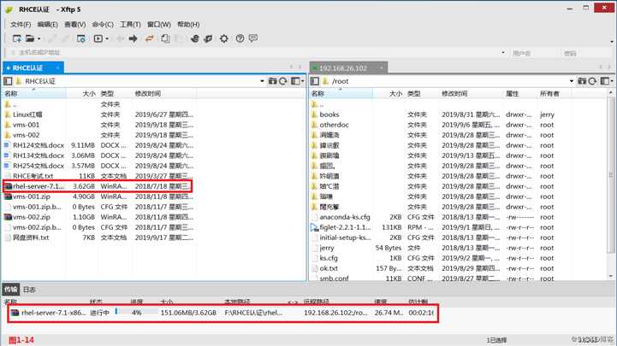The image size is (617, 346).
Task: Select rhel-server-7.1 file in local pane
Action: (x=98, y=186)
